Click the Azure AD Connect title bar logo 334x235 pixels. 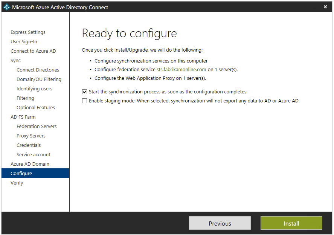[x=7, y=7]
